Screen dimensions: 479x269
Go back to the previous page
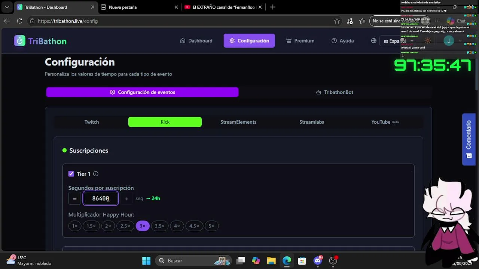(x=7, y=21)
